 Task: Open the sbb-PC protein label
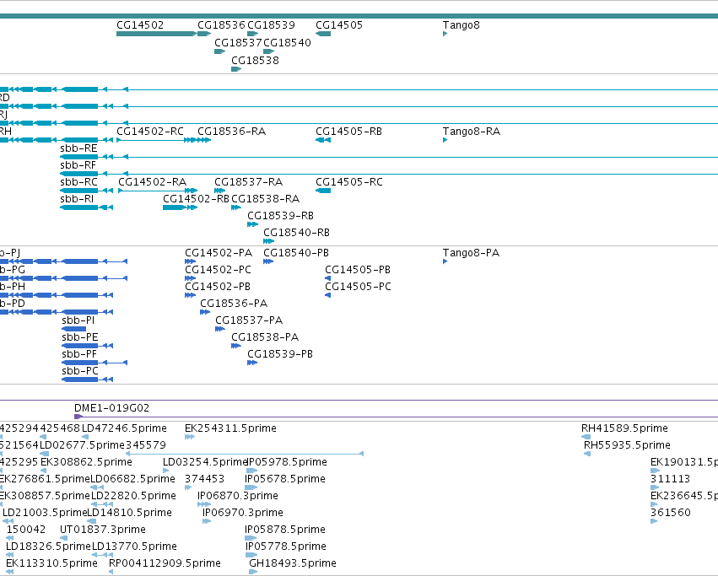(x=80, y=371)
